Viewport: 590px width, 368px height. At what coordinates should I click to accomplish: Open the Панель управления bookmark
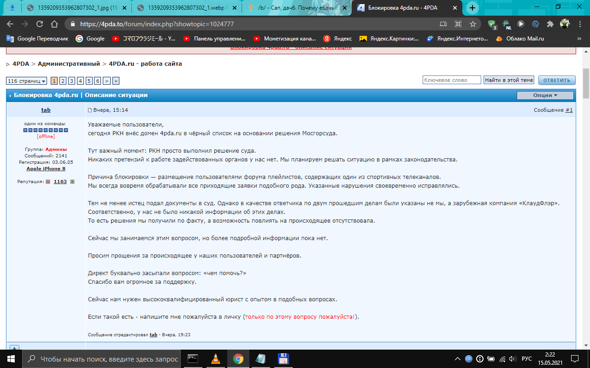[x=214, y=39]
